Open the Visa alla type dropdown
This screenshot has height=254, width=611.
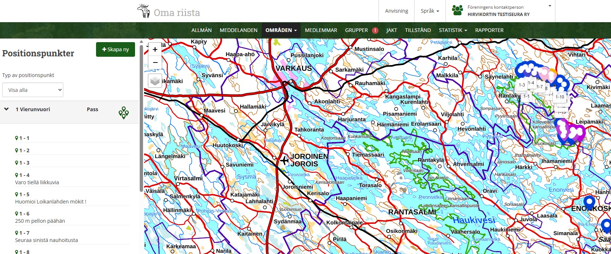[33, 90]
